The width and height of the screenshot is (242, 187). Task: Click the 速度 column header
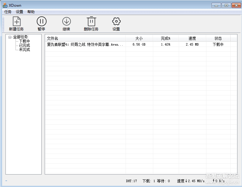(x=192, y=38)
